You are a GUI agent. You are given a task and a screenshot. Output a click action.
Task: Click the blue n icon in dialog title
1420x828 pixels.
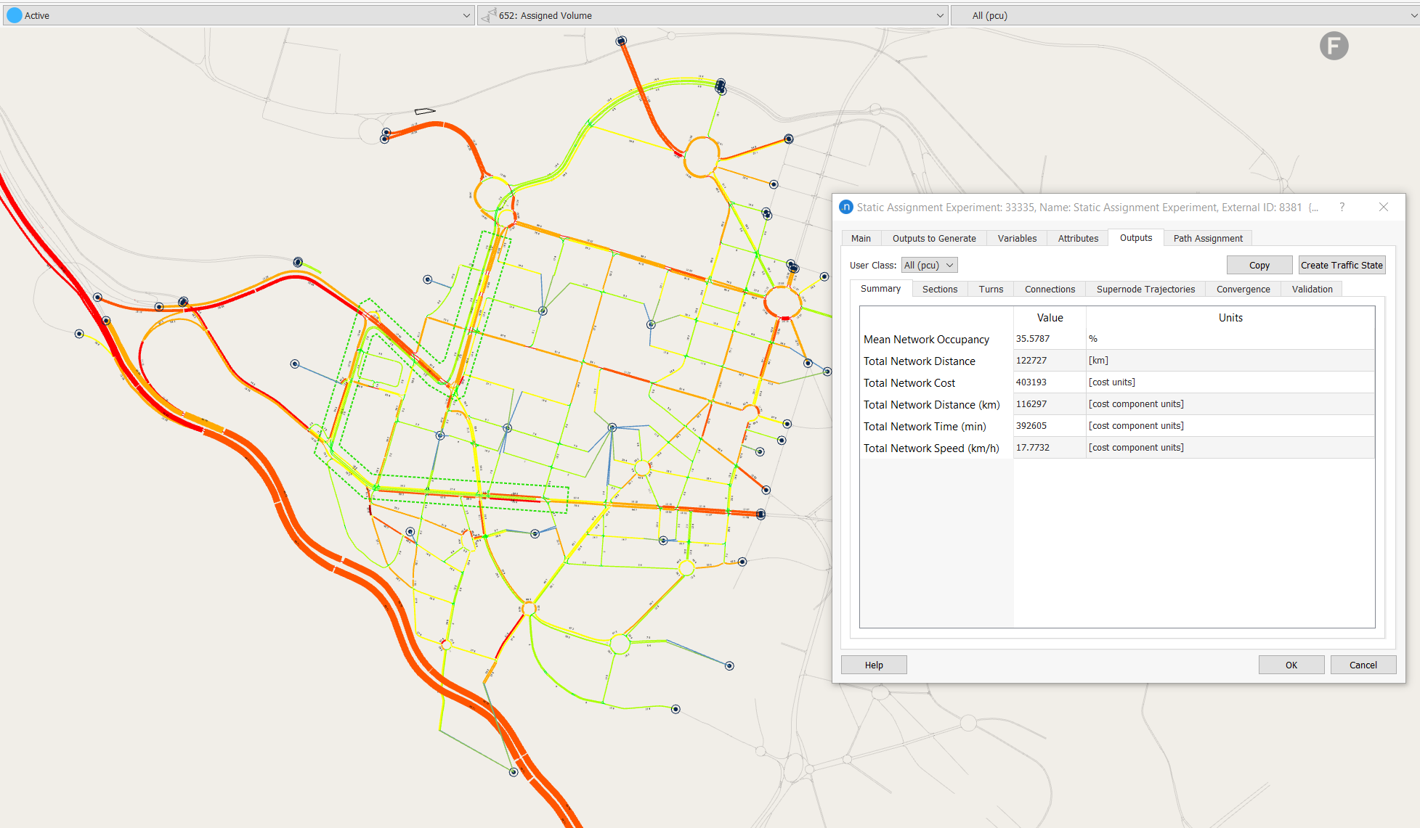click(x=846, y=208)
